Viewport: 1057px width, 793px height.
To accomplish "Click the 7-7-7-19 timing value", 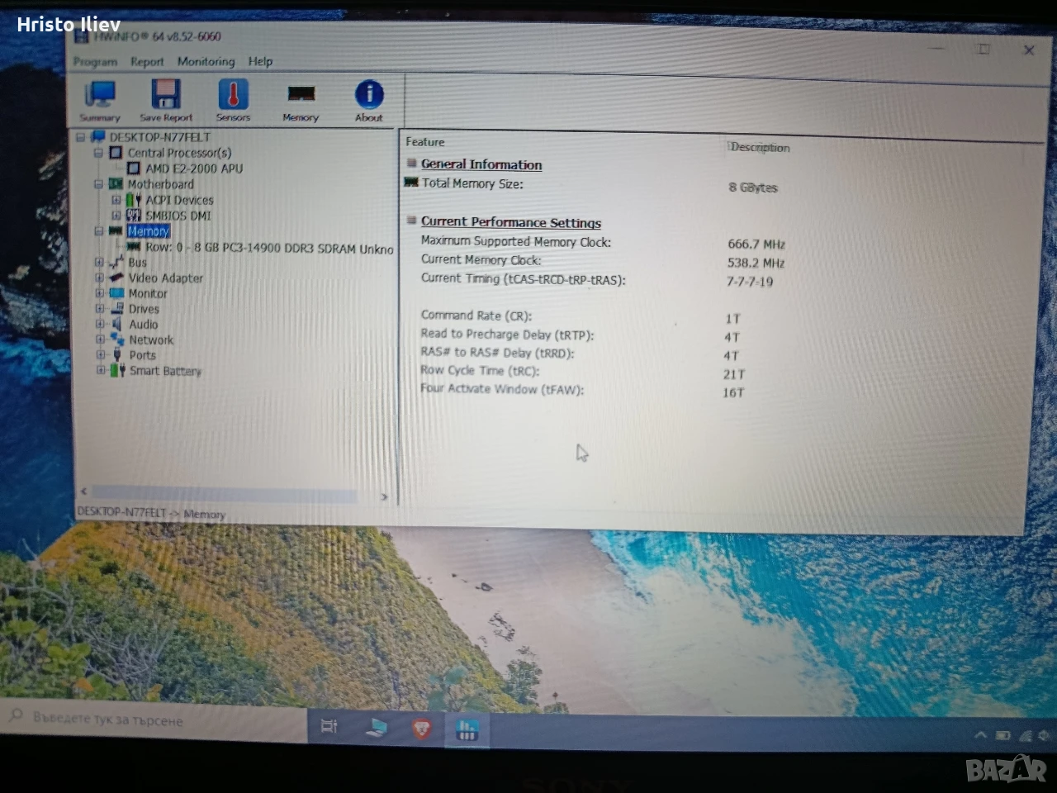I will (750, 282).
